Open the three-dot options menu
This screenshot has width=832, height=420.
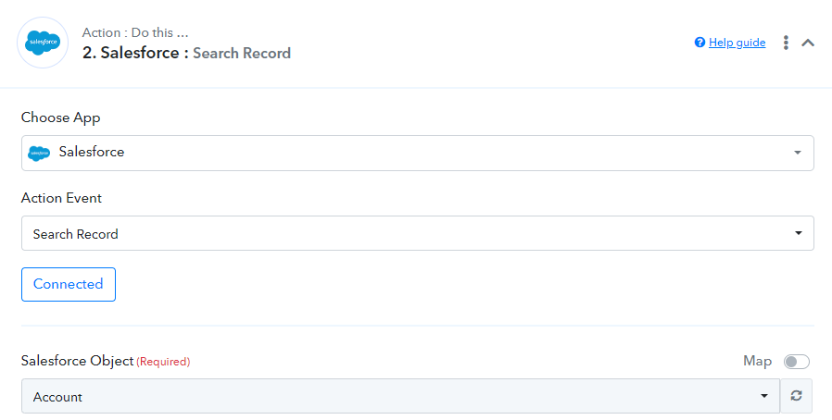pyautogui.click(x=786, y=43)
